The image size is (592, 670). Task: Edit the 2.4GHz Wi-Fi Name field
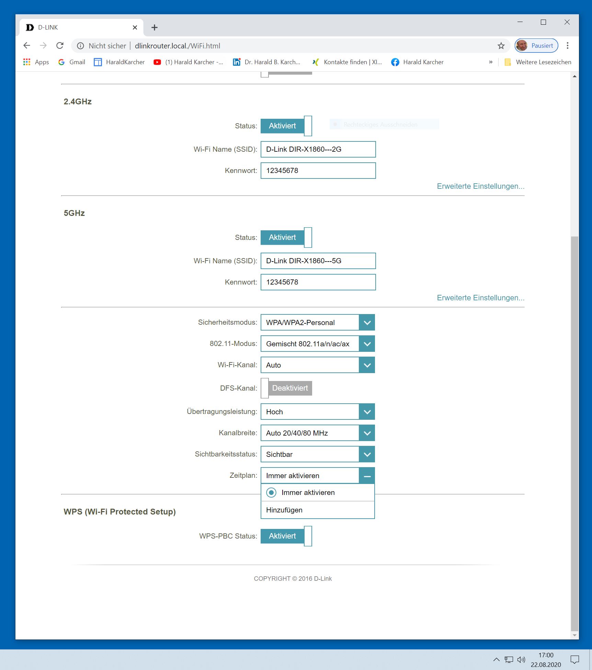tap(318, 149)
